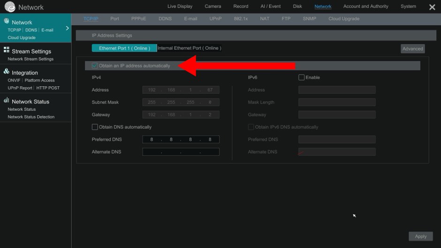The image size is (441, 248).
Task: Switch to the E-mail tab
Action: (x=190, y=19)
